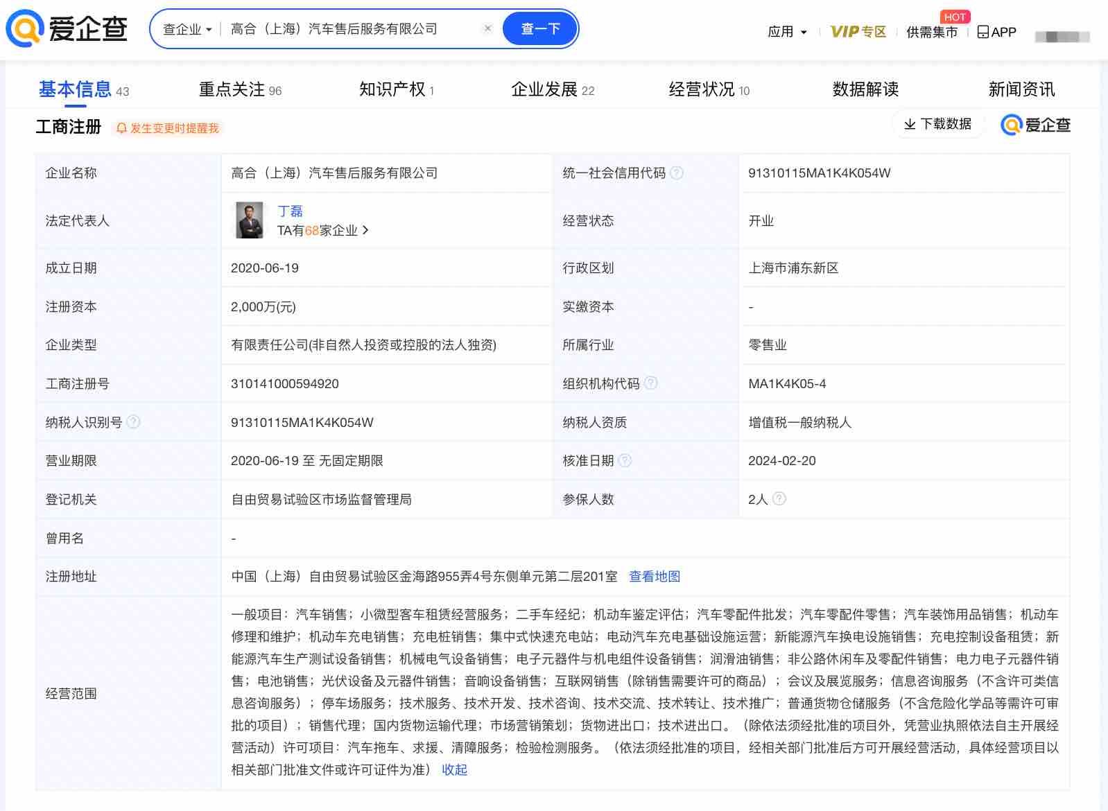The width and height of the screenshot is (1108, 811).
Task: Click the 爱企查 logo beside 下载数据
Action: point(1035,125)
